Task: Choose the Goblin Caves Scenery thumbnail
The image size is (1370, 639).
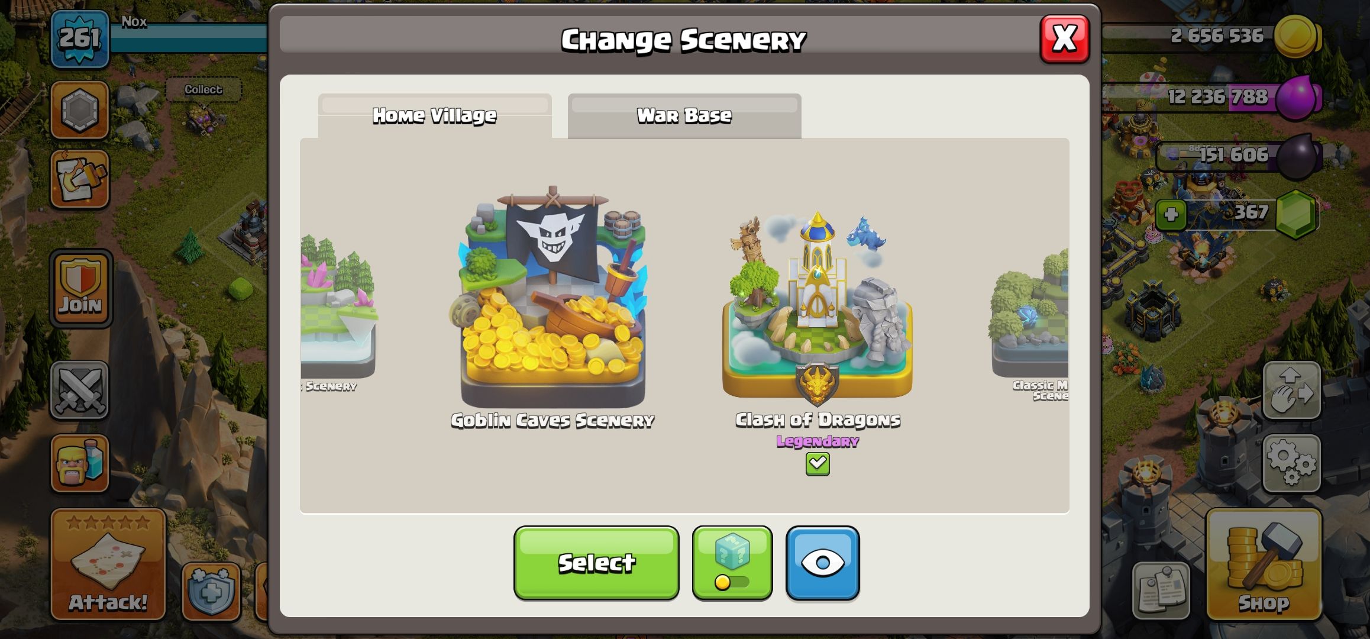Action: [552, 299]
